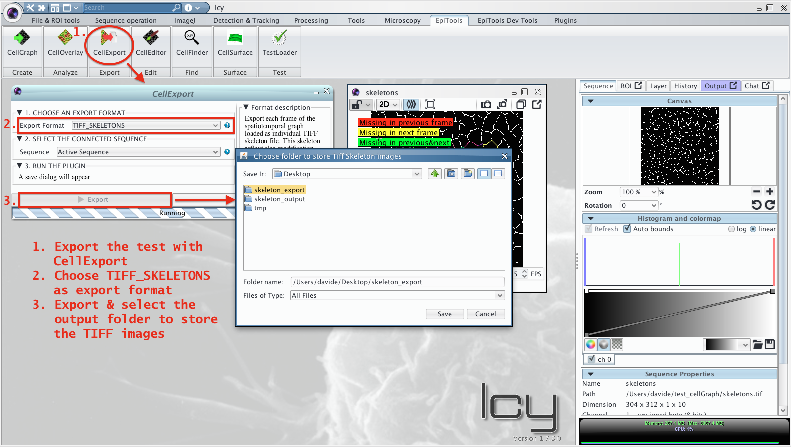Click Save in the folder dialog

point(444,314)
